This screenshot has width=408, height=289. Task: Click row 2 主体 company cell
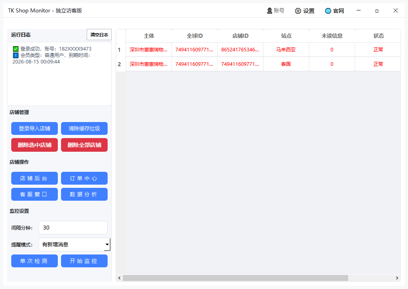149,64
